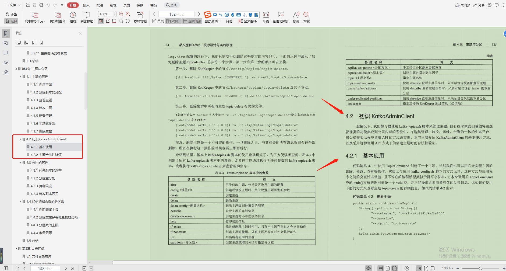Screen dimensions: 506x271
Task: Adjust the status bar zoom slider
Action: pyautogui.click(x=480, y=268)
